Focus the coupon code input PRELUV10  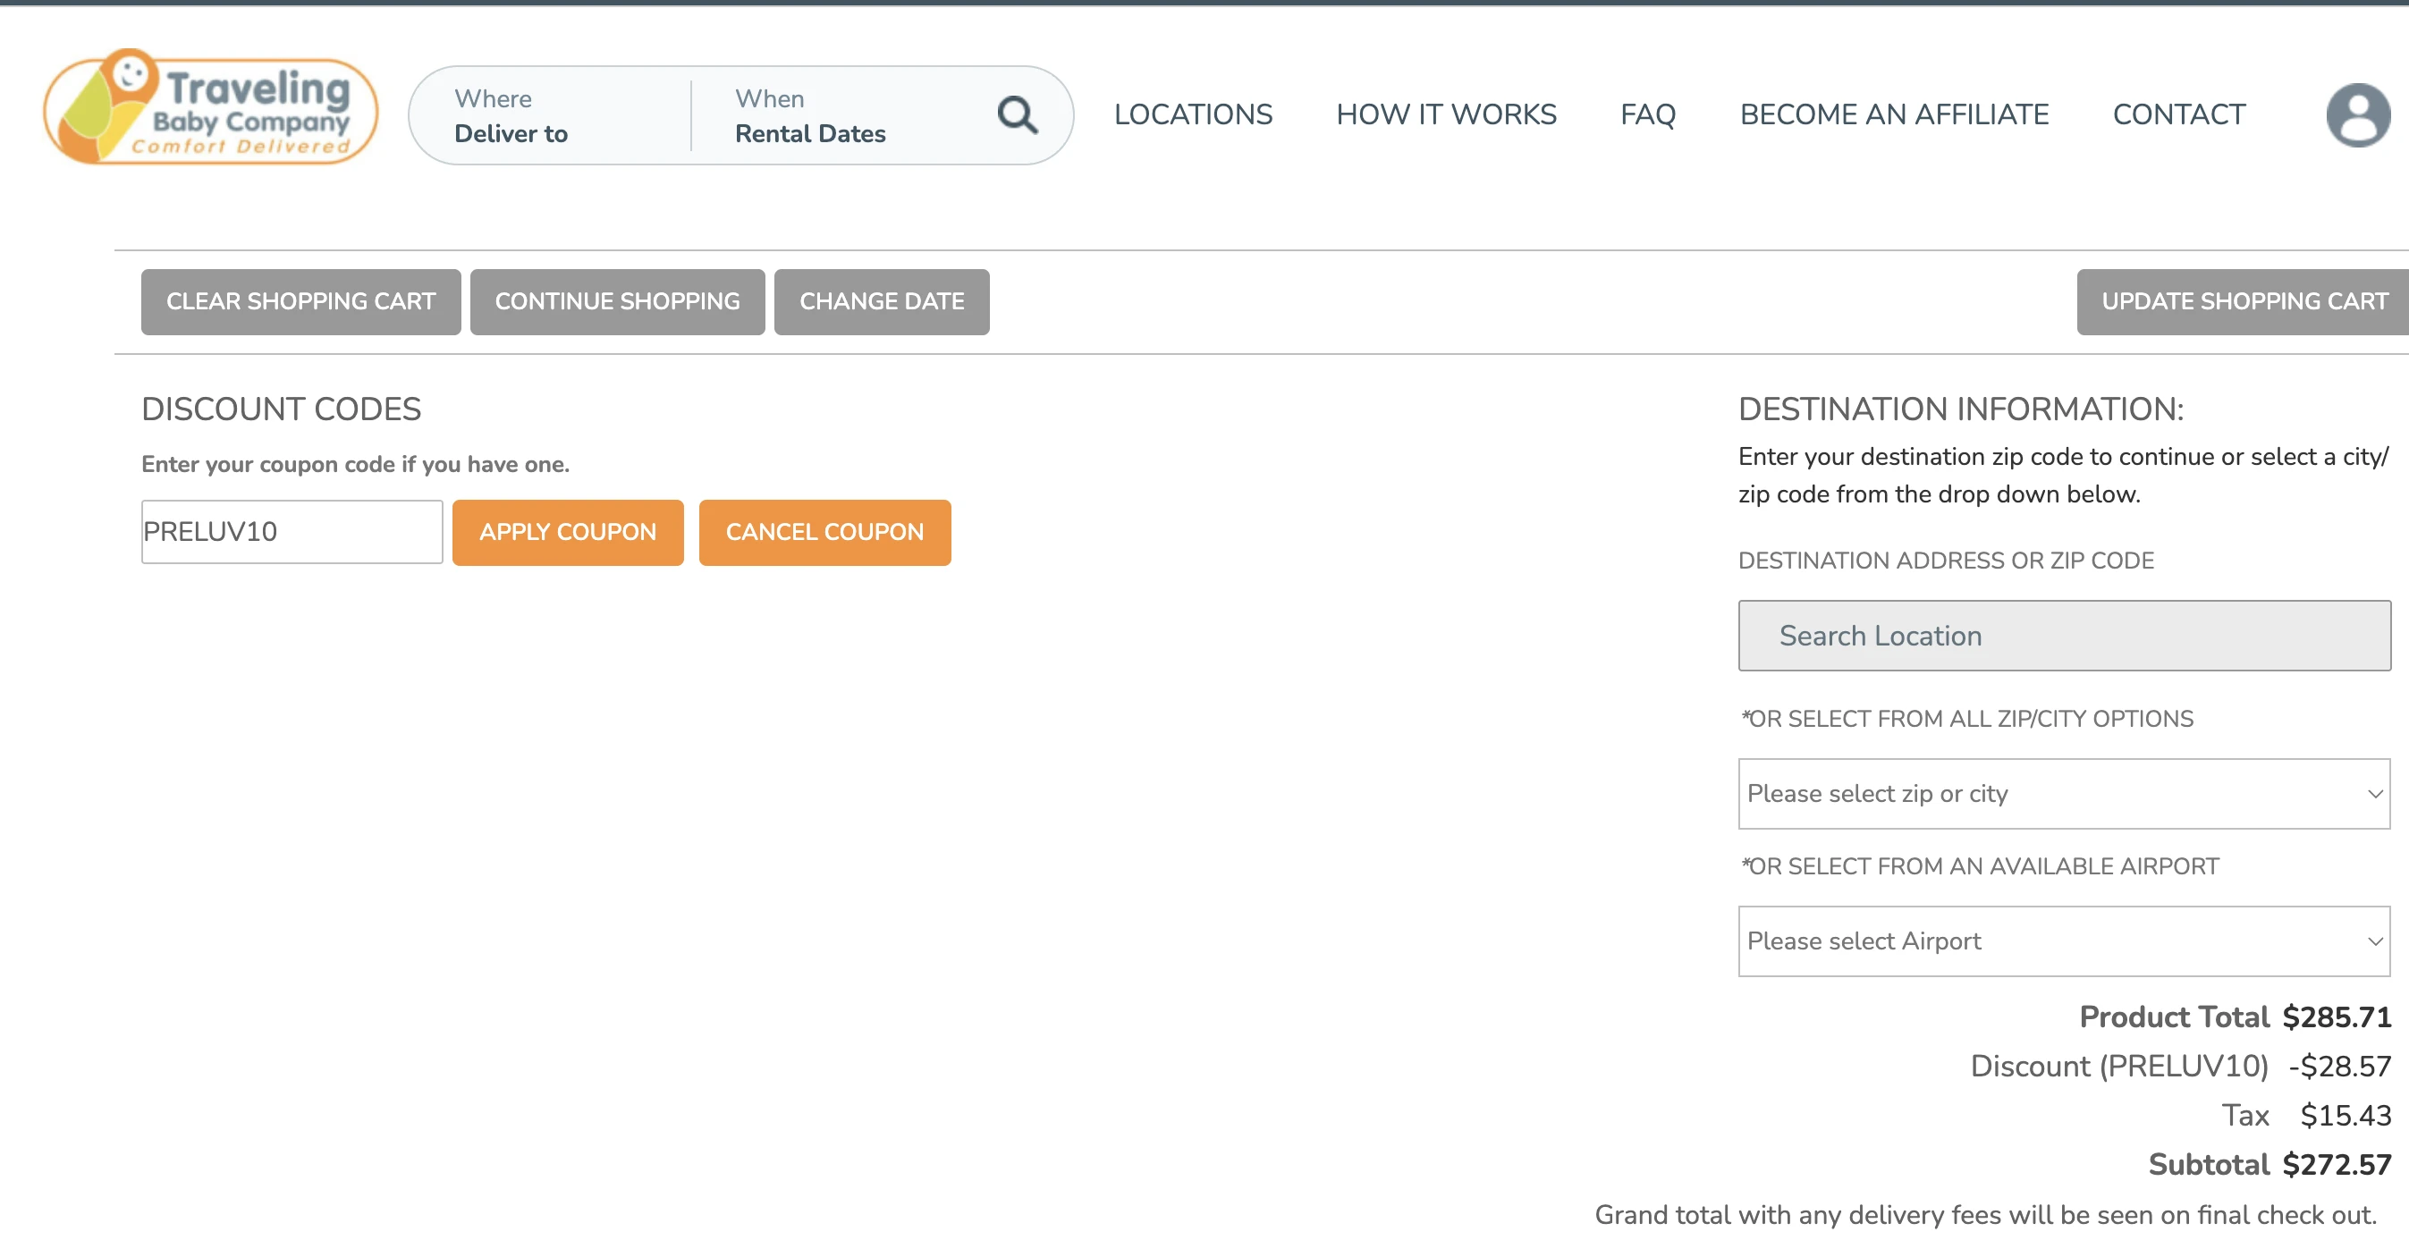click(x=292, y=531)
